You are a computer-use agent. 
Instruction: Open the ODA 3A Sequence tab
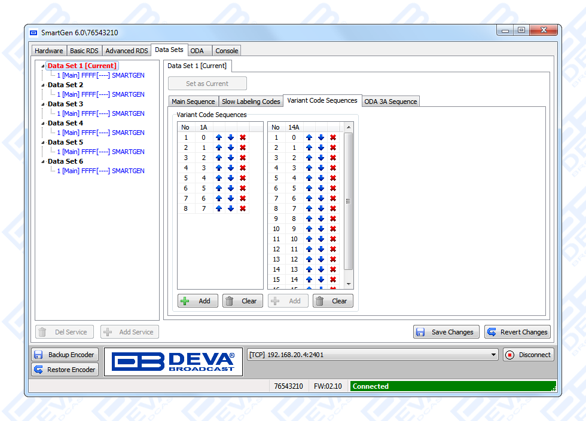390,102
